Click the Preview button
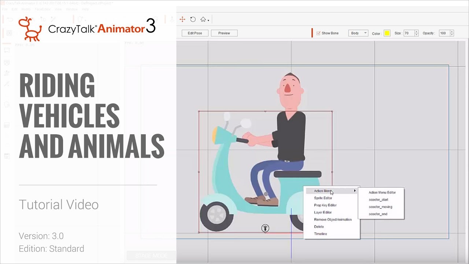 224,33
